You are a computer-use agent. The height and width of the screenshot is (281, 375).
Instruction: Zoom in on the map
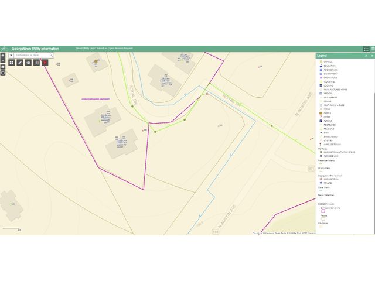(3, 55)
